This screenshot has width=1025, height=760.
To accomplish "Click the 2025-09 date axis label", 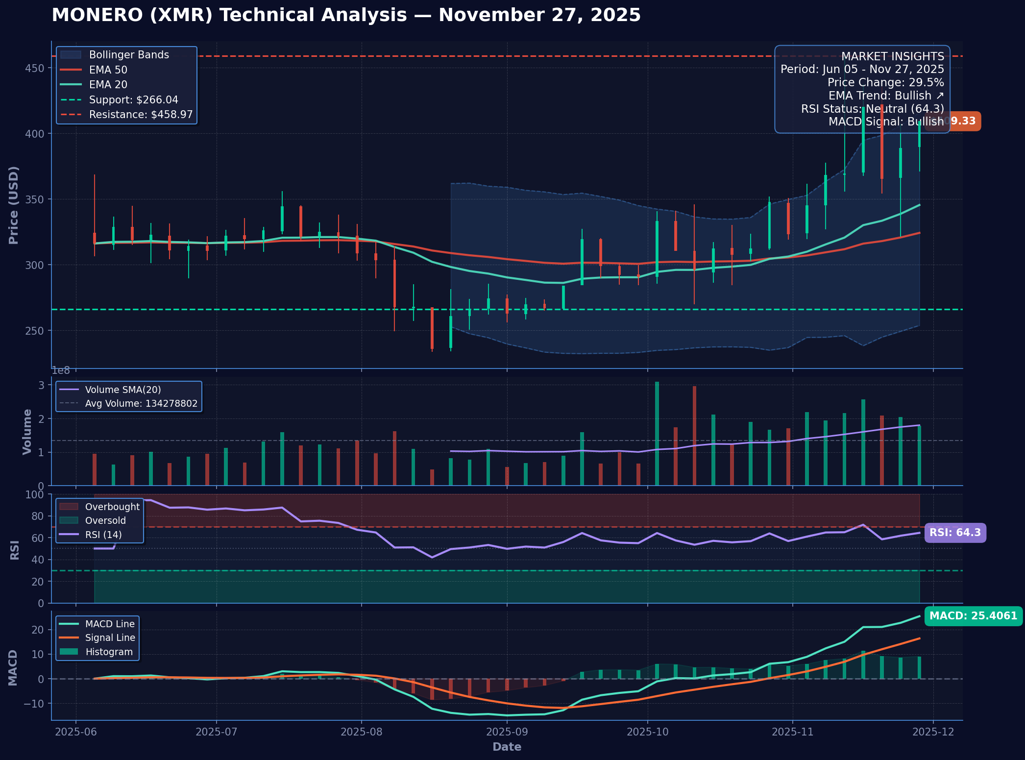I will click(507, 732).
